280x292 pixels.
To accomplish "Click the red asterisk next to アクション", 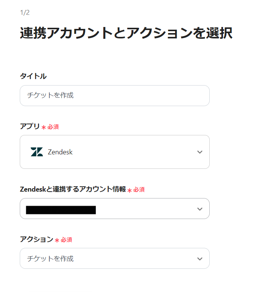I will [x=57, y=240].
